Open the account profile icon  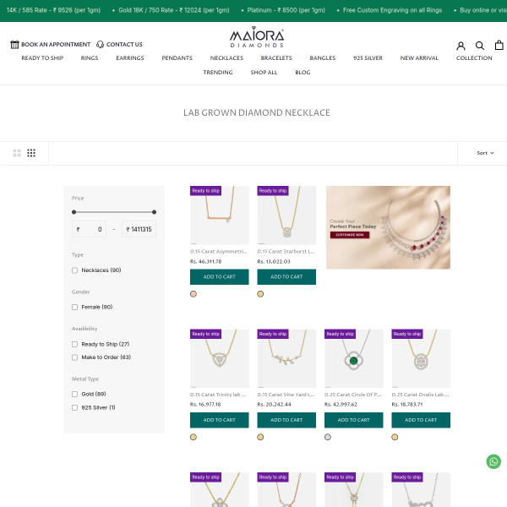pos(461,46)
